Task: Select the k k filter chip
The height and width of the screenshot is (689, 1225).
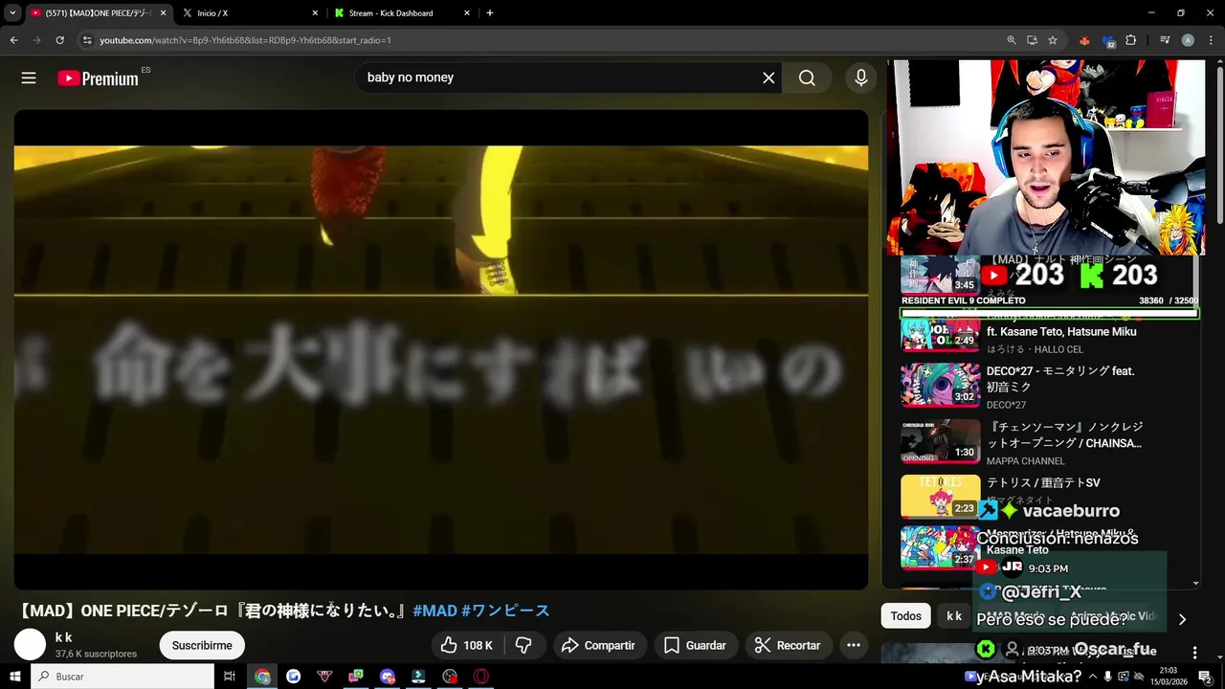Action: [x=954, y=616]
